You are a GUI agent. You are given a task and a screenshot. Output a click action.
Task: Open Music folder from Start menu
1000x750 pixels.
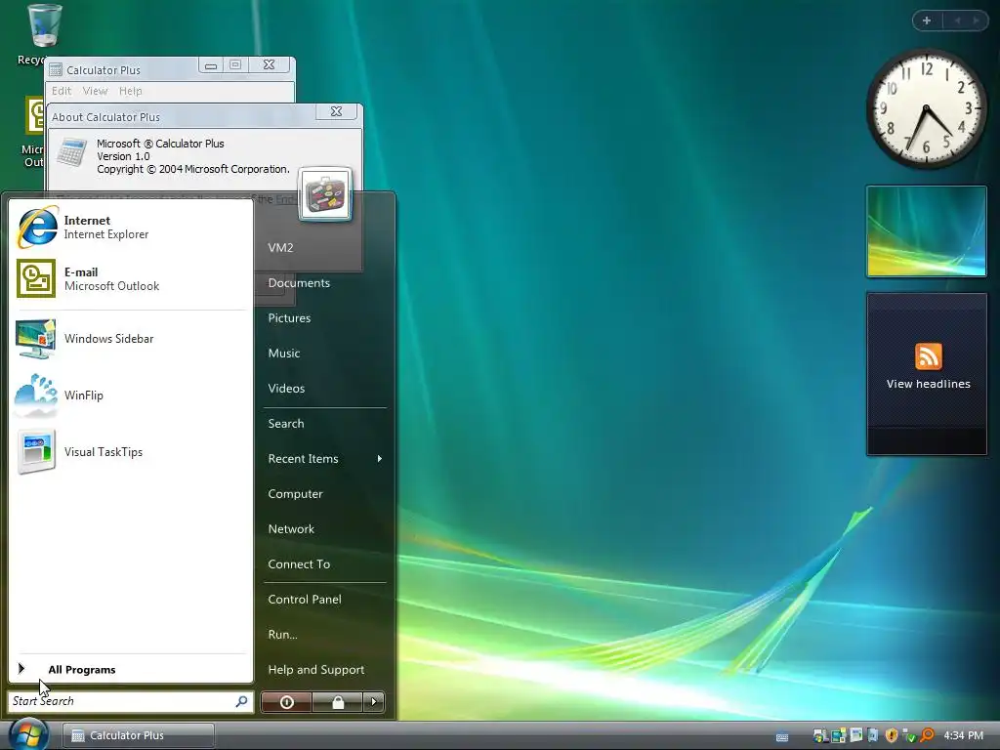pos(284,353)
